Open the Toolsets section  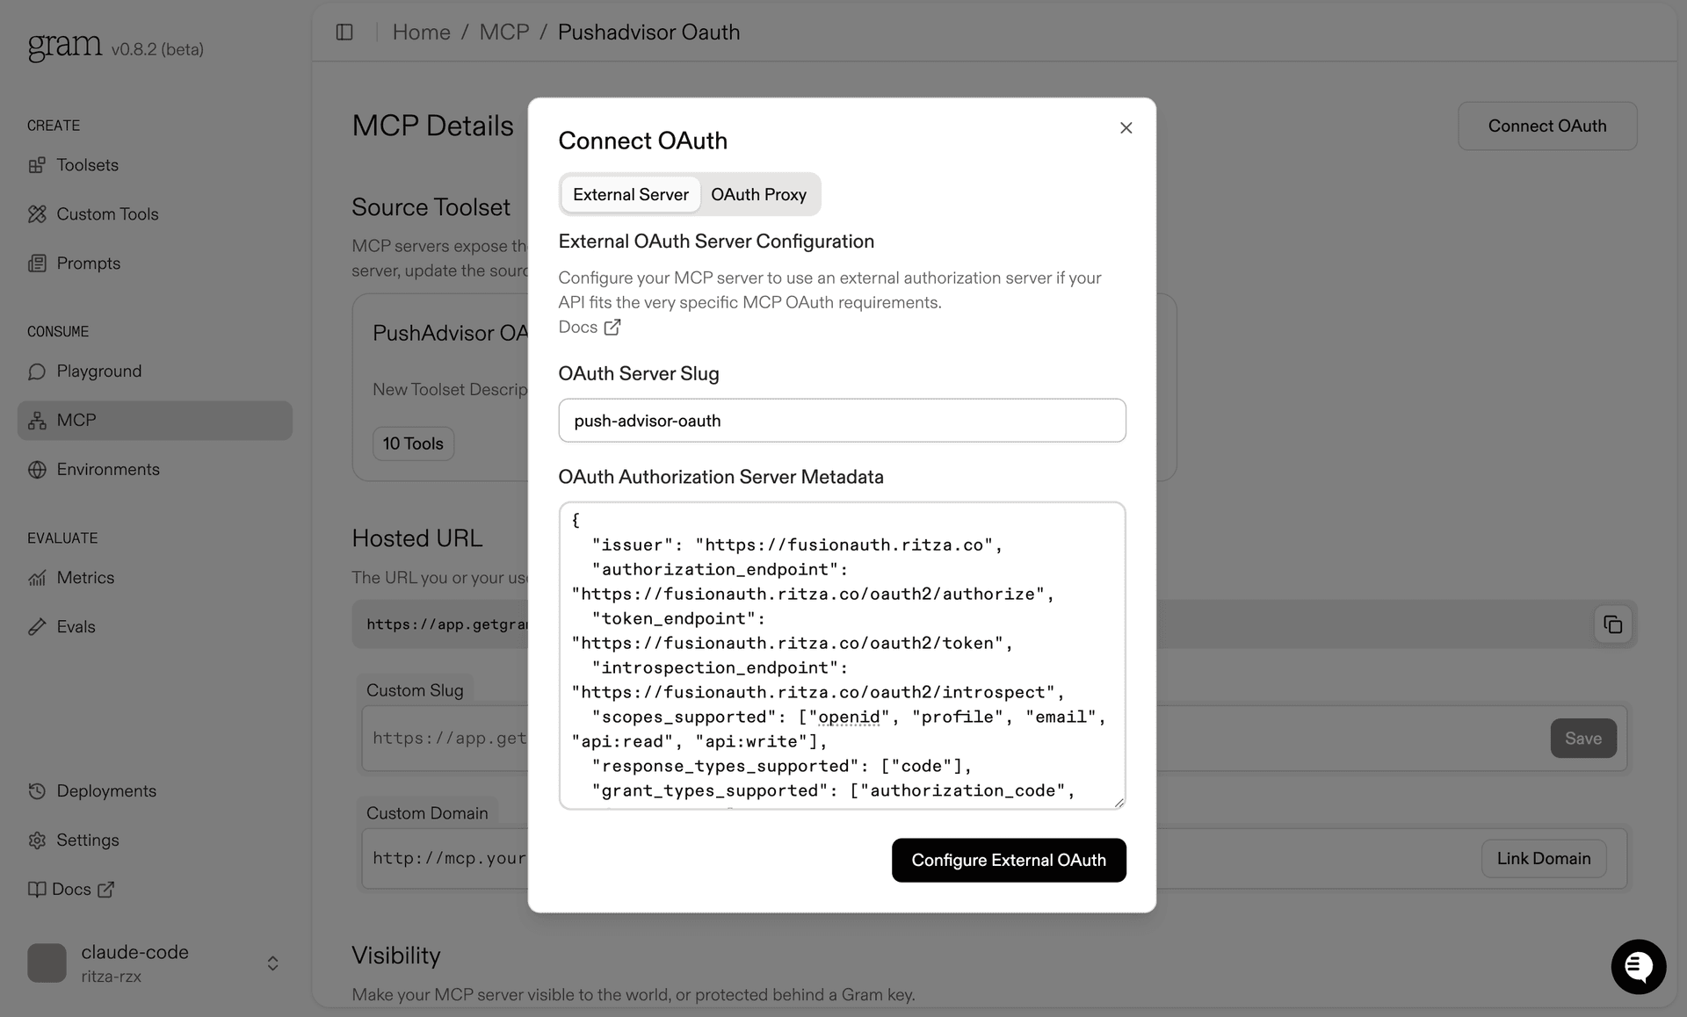coord(87,165)
